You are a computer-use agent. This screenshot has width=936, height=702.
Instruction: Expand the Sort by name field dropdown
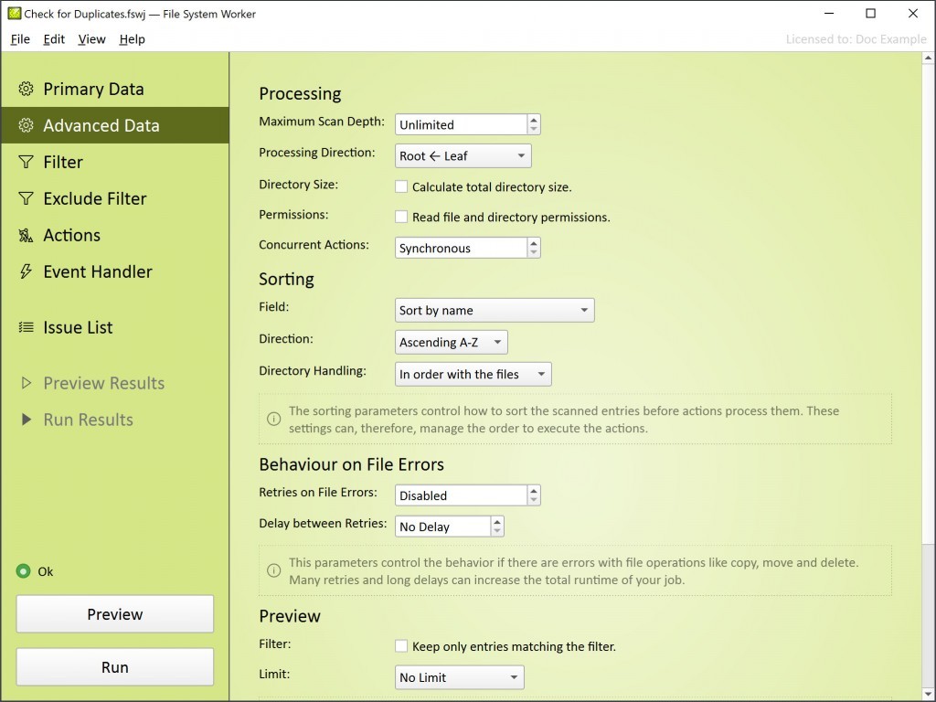494,311
